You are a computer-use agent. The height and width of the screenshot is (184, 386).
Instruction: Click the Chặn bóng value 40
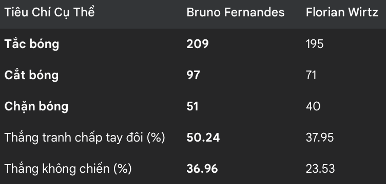(313, 106)
